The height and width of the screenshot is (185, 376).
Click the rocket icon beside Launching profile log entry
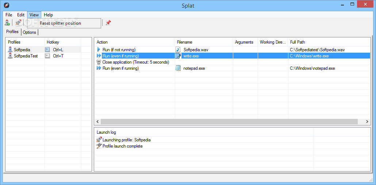click(99, 140)
